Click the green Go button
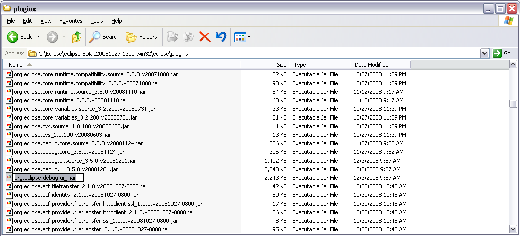This screenshot has height=236, width=520. tap(502, 53)
